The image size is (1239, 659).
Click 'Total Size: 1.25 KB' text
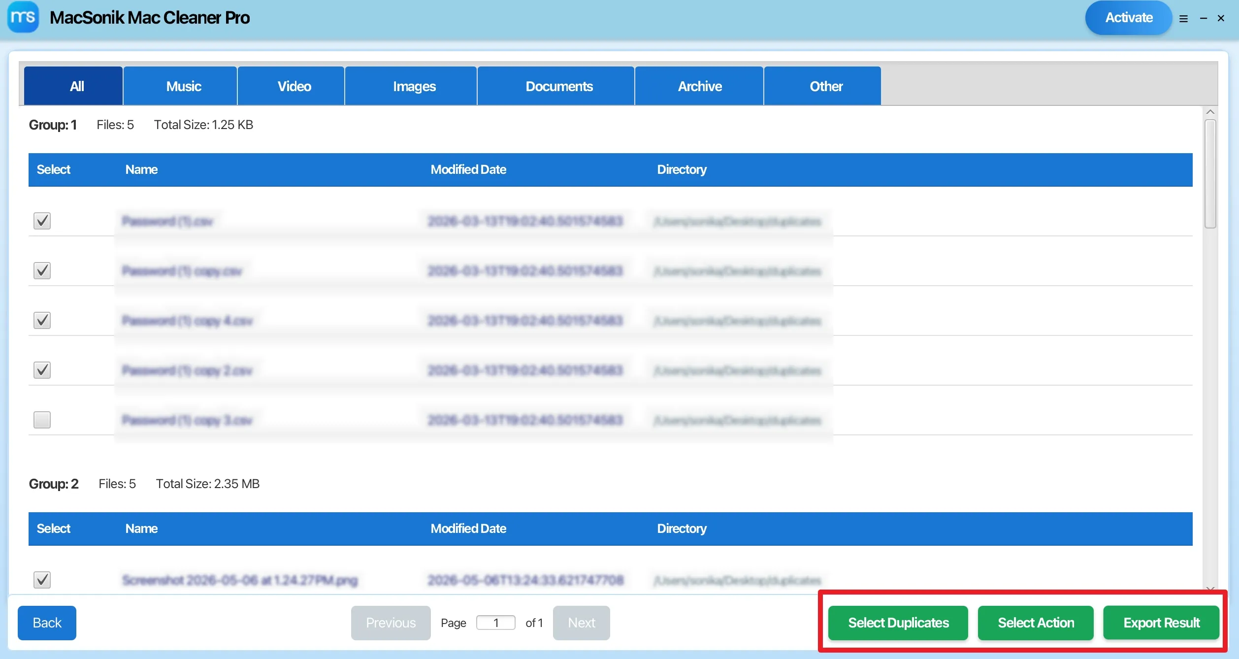tap(203, 125)
